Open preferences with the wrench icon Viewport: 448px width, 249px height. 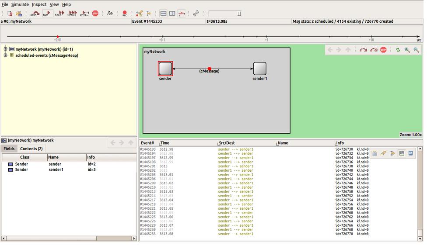tap(196, 14)
